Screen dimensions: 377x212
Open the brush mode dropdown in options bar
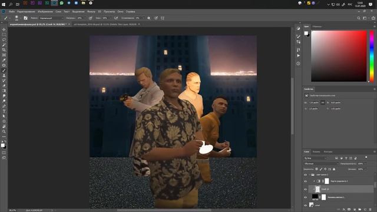pyautogui.click(x=51, y=18)
